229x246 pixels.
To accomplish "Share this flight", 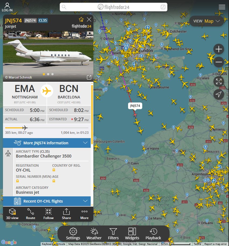I will pyautogui.click(x=66, y=214).
